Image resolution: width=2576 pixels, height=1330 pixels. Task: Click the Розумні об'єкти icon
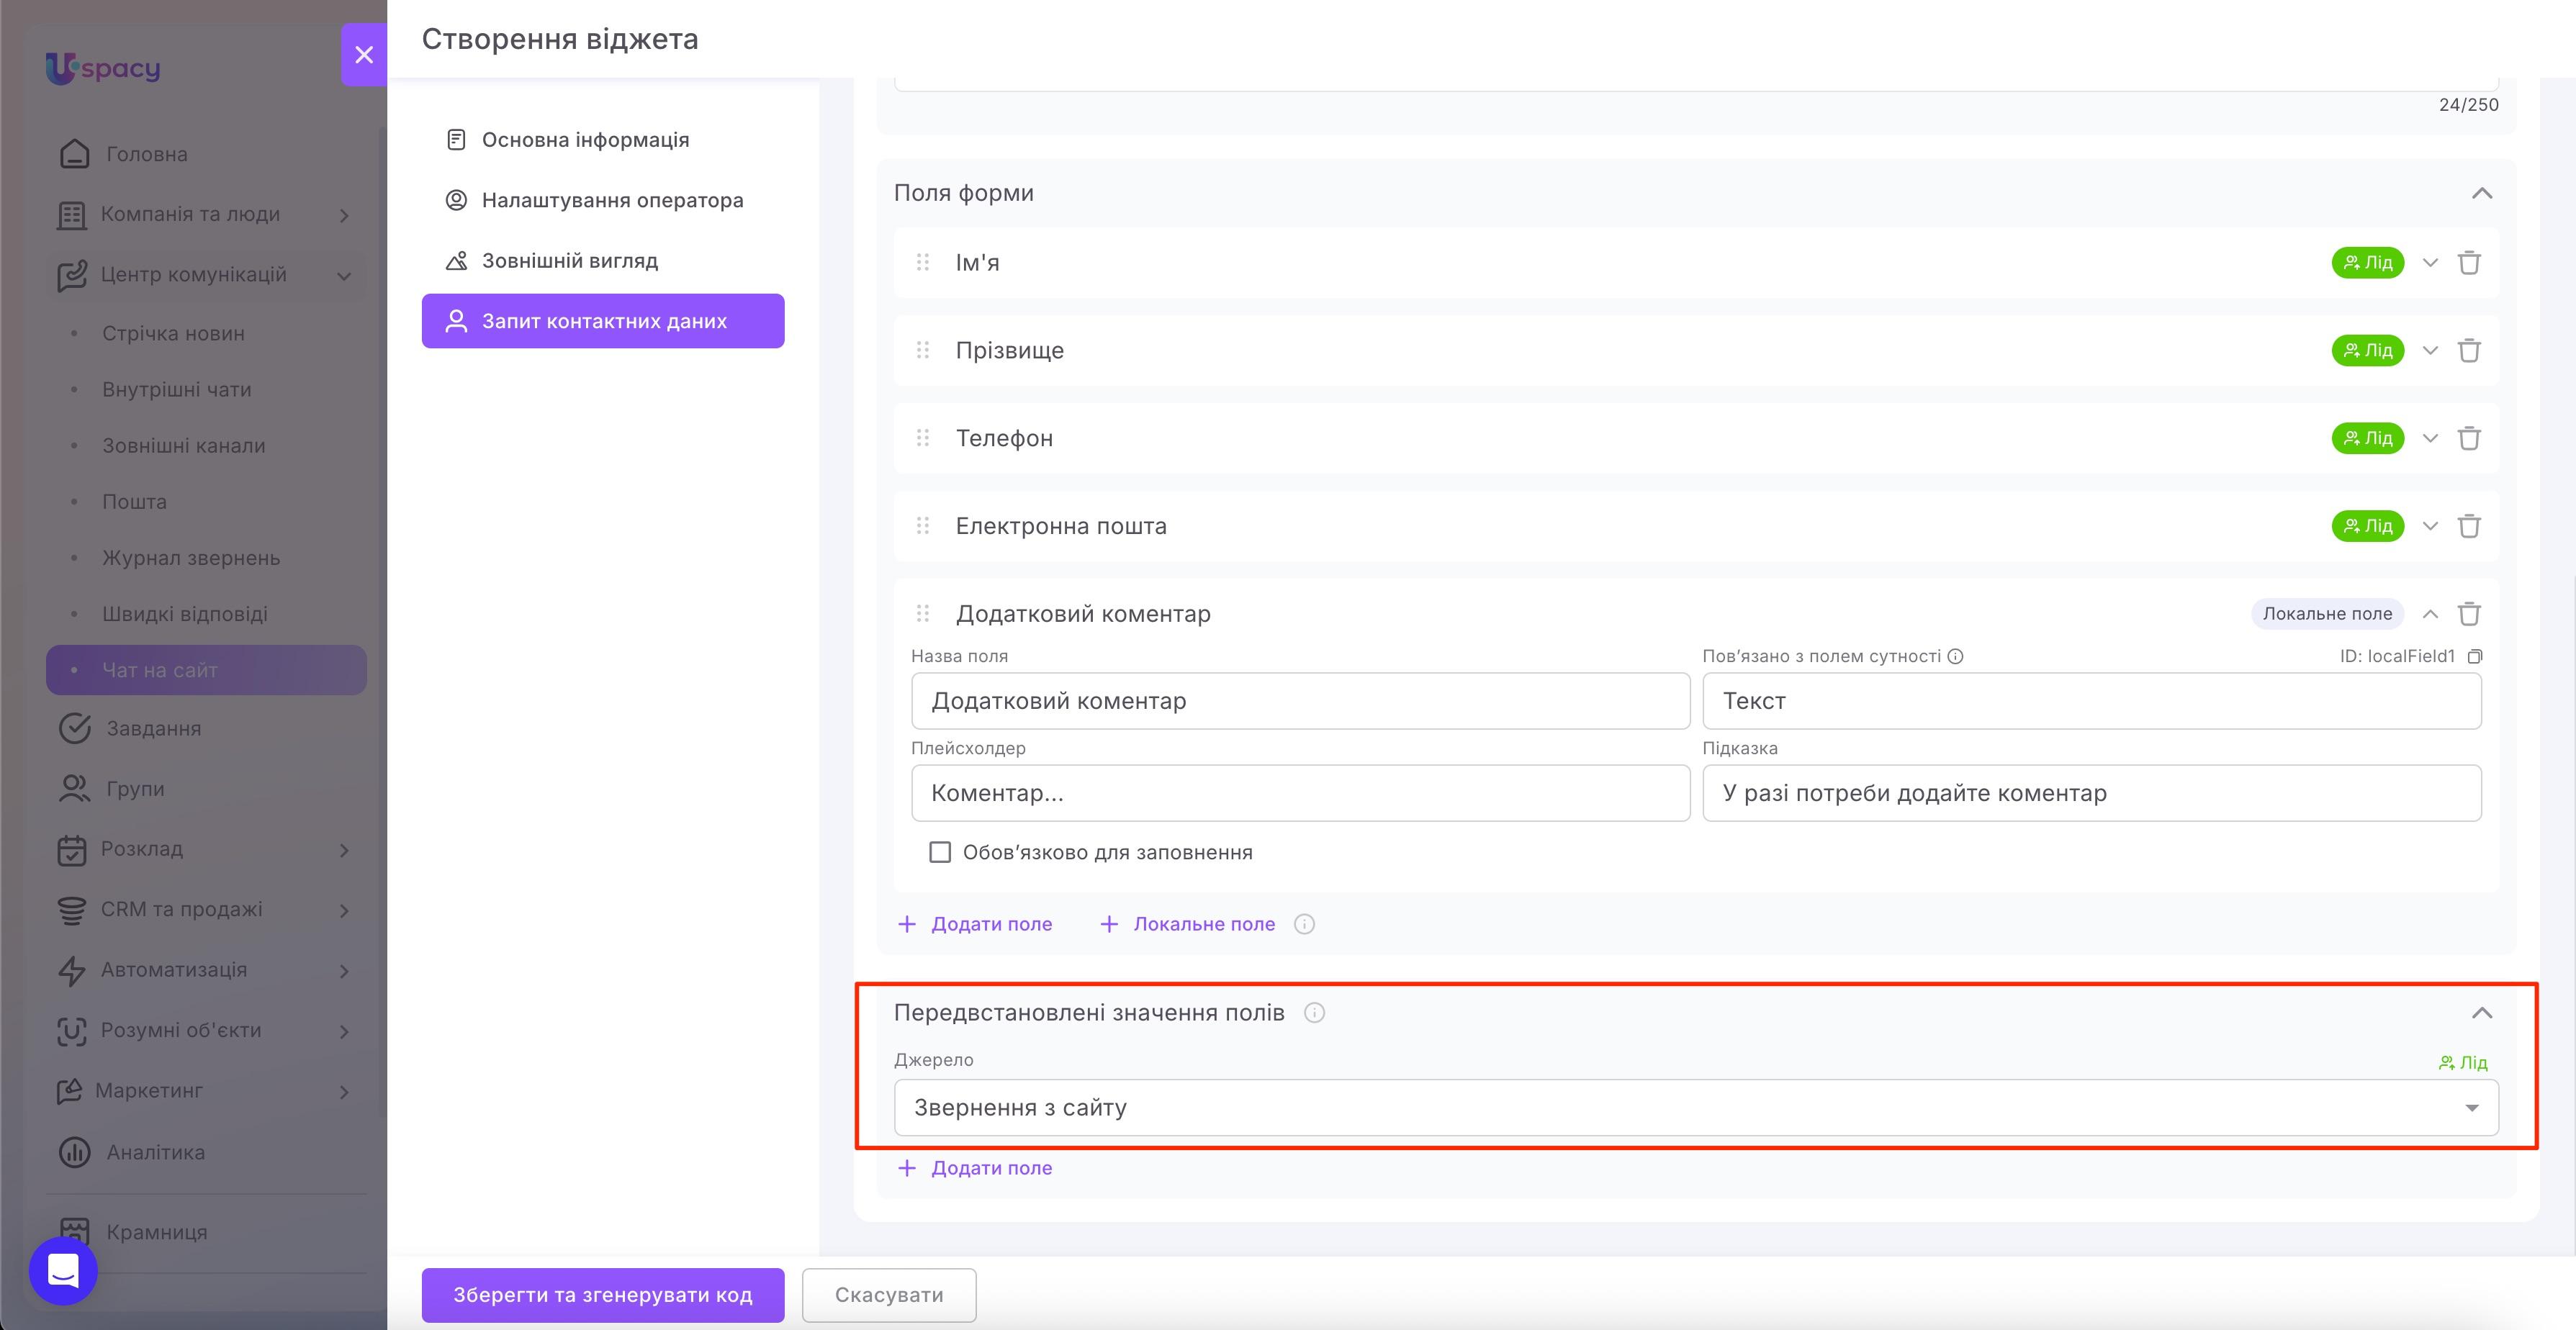coord(72,1031)
